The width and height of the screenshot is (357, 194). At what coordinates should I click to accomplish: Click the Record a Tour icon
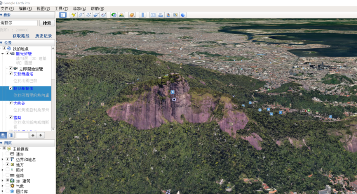coord(104,15)
